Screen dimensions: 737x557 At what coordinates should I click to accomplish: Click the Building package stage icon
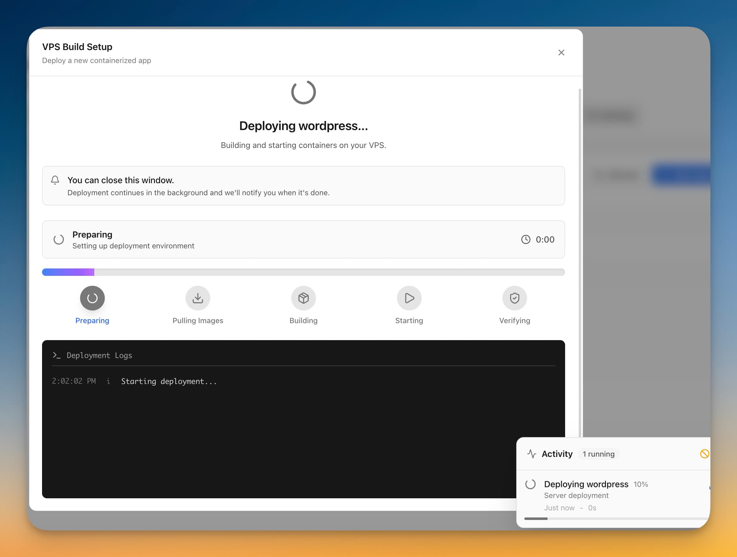click(303, 298)
